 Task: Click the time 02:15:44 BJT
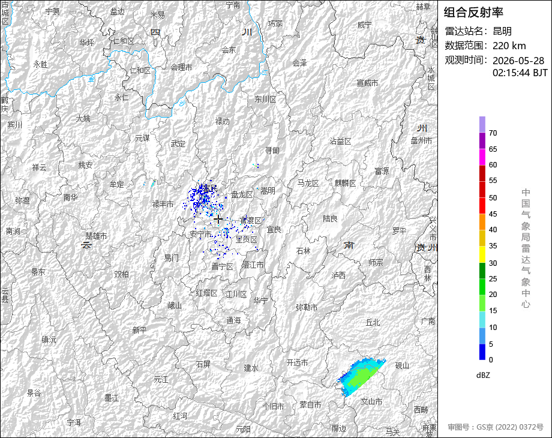(x=520, y=73)
